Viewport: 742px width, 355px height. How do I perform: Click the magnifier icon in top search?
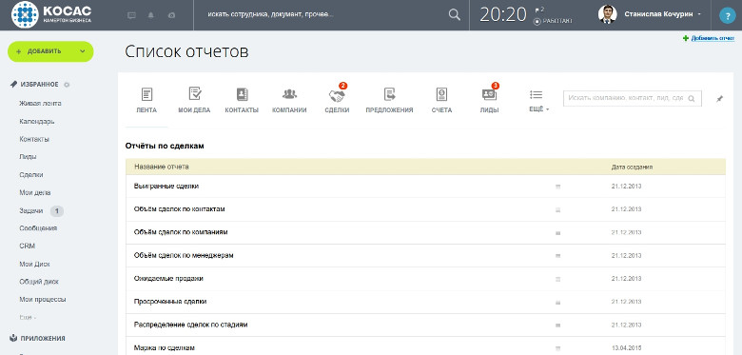point(455,14)
